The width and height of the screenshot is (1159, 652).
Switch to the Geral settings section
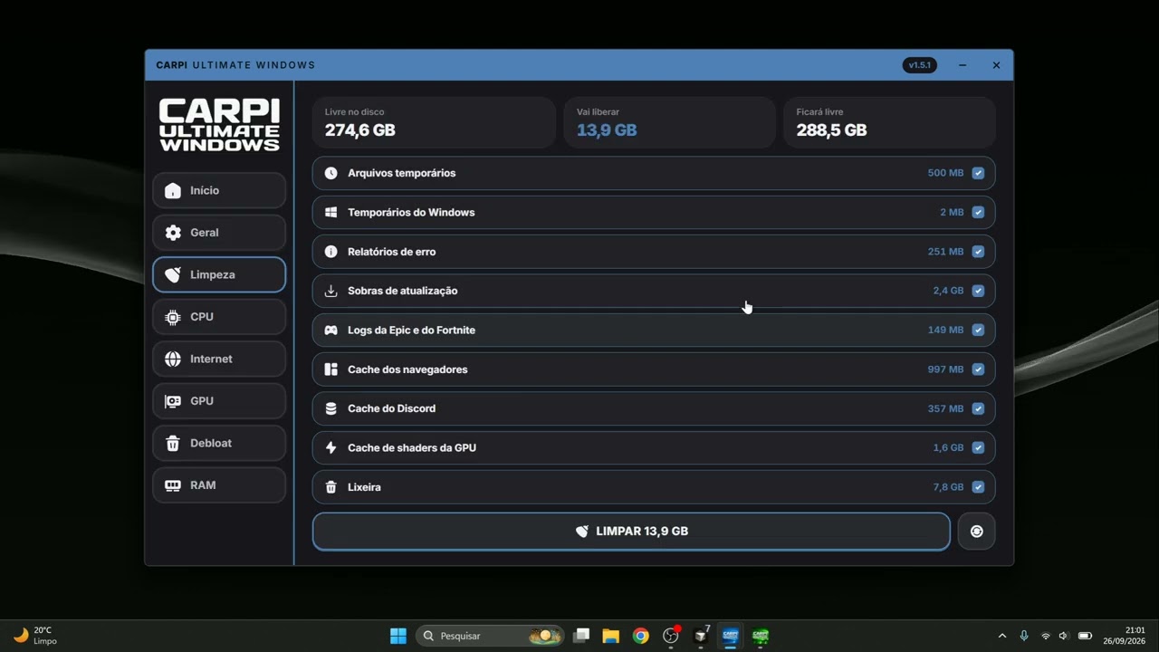[x=219, y=233]
